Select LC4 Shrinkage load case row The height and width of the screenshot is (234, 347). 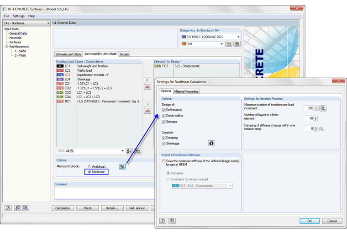tap(99, 80)
